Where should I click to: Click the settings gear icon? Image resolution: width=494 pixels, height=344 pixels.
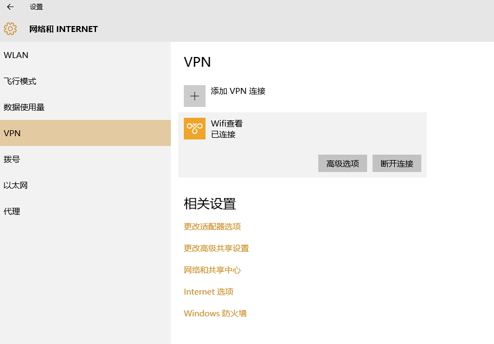(x=10, y=29)
